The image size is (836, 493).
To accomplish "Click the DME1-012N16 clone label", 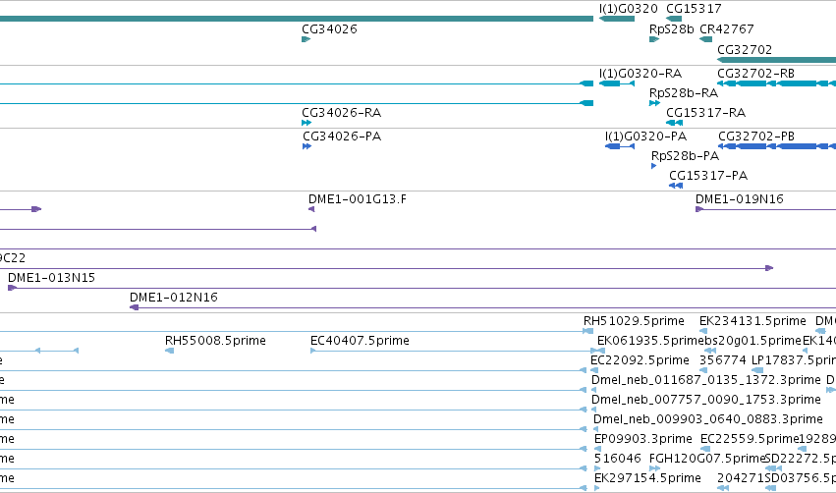I will pyautogui.click(x=174, y=298).
